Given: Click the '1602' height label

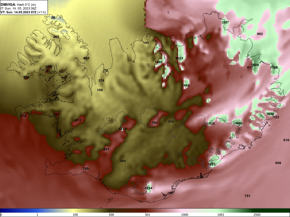Looking at the screenshot, I should (x=159, y=62).
